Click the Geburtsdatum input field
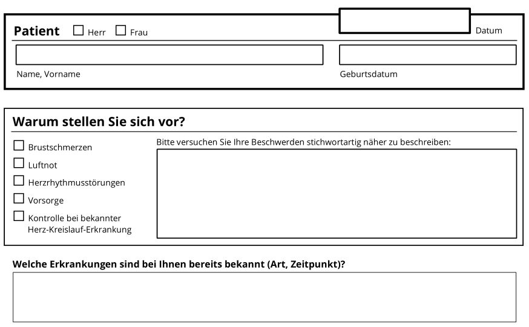 pyautogui.click(x=427, y=54)
